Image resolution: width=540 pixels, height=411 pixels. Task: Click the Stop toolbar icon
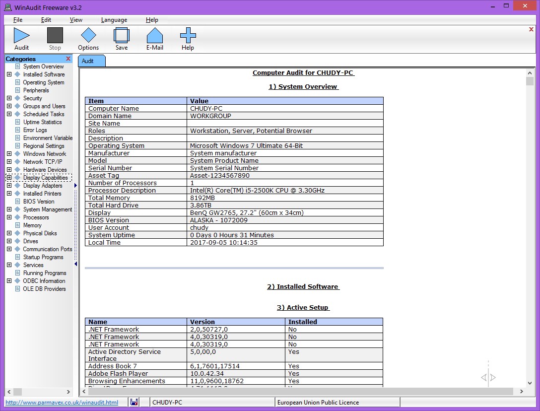point(55,36)
